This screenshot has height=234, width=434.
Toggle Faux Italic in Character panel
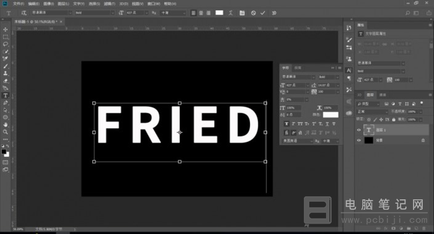click(293, 124)
